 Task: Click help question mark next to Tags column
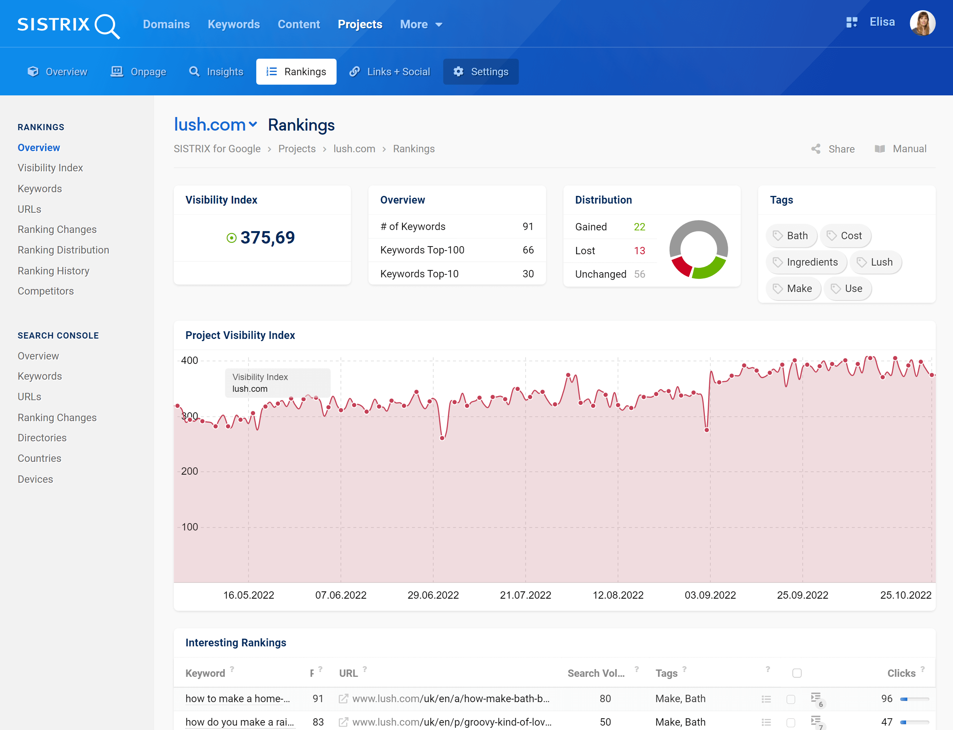(684, 669)
